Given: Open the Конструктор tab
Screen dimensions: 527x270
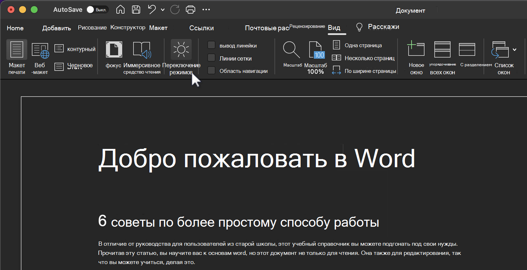Looking at the screenshot, I should pyautogui.click(x=128, y=27).
